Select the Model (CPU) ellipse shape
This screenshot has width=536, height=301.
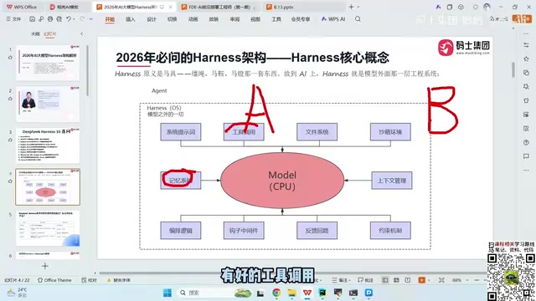(282, 181)
